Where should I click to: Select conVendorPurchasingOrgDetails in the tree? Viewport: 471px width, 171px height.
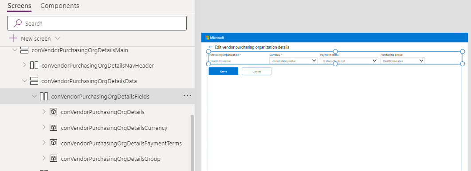(103, 112)
